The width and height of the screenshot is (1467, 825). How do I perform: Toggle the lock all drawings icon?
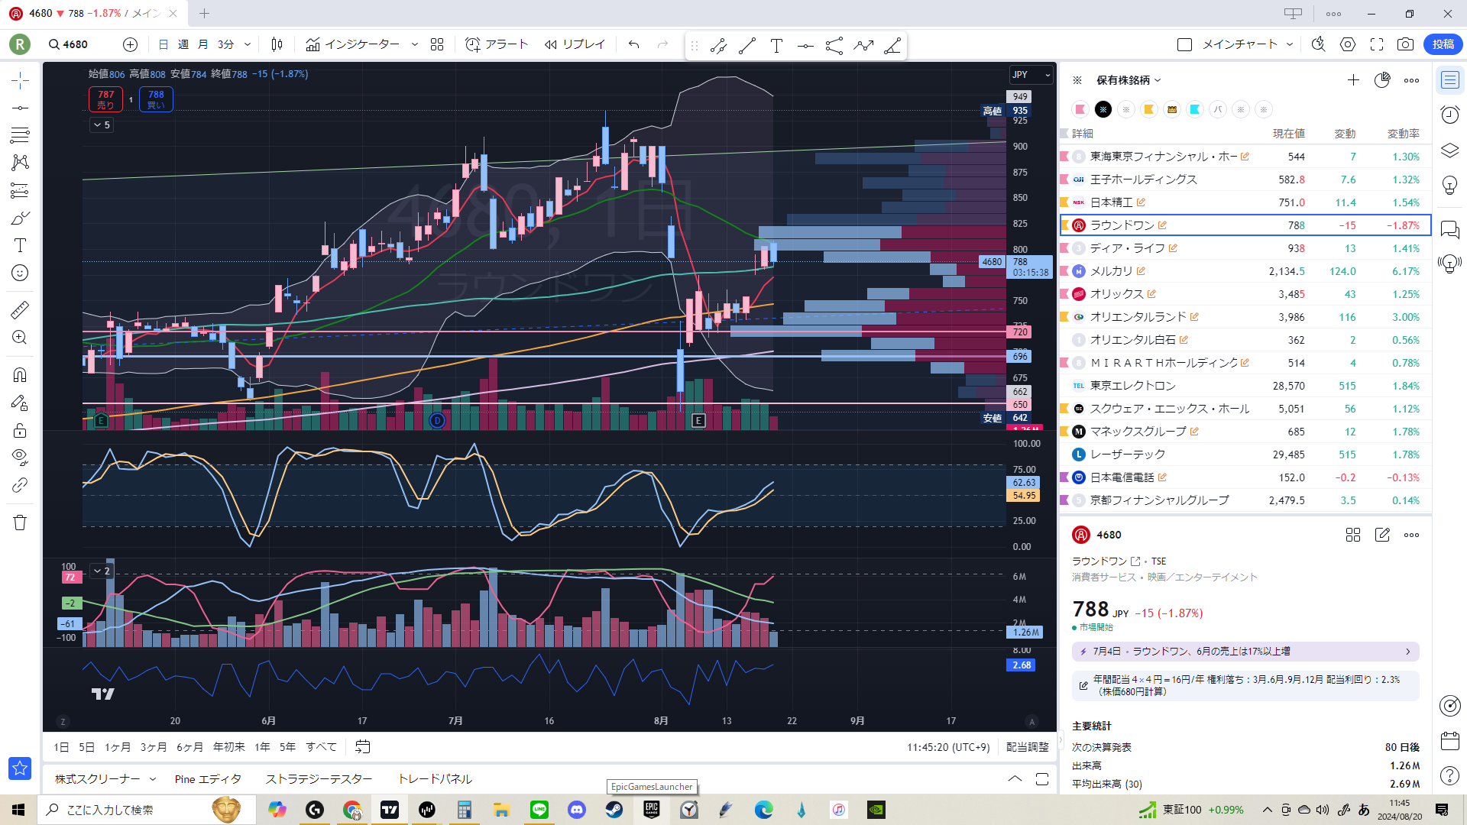[x=20, y=430]
